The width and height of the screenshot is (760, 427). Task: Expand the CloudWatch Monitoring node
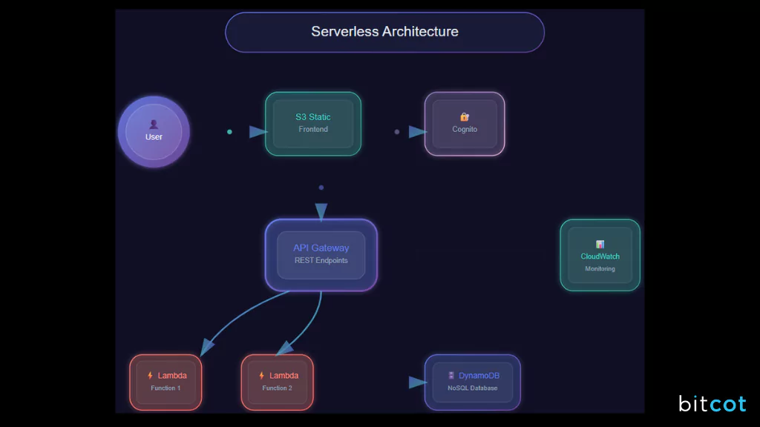click(x=600, y=255)
